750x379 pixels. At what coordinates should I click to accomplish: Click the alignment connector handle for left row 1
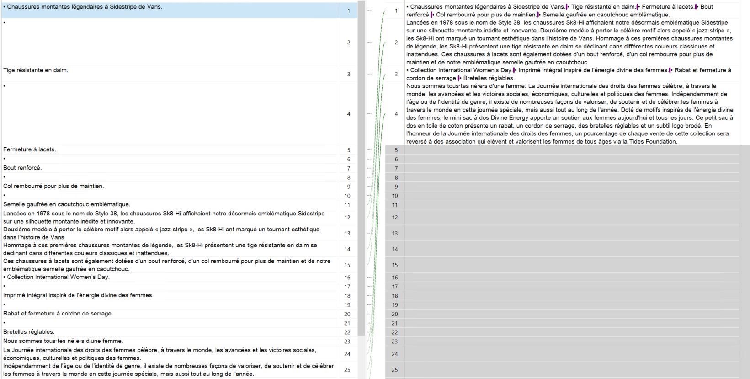coord(370,11)
